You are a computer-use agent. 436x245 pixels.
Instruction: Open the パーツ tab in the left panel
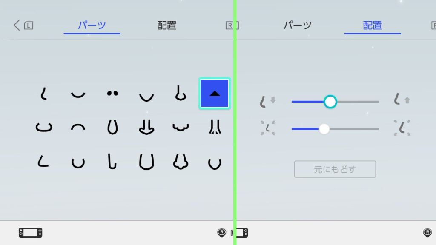pos(92,25)
